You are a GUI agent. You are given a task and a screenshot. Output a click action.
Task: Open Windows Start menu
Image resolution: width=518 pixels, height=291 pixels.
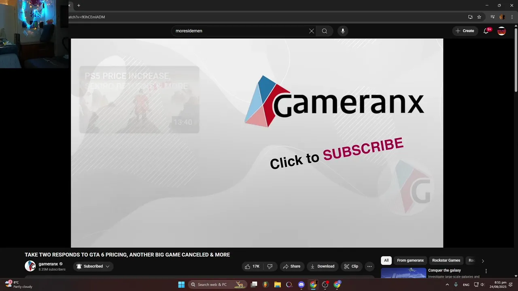pos(181,285)
